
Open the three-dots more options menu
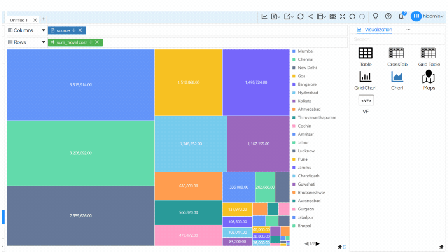coord(408,30)
